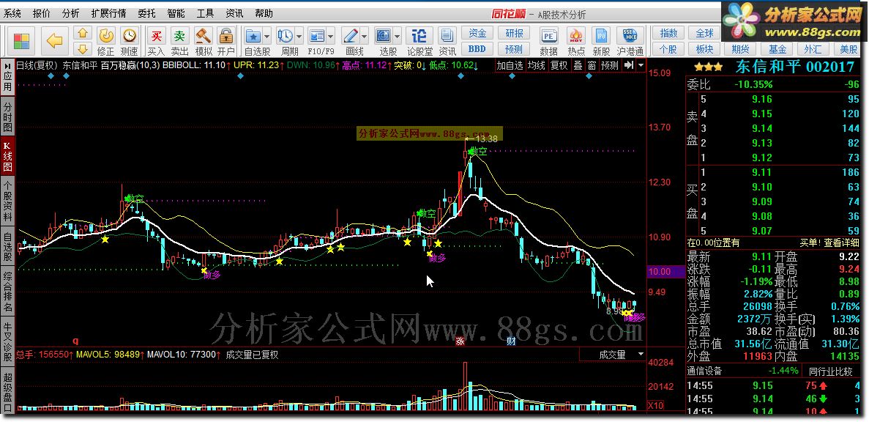Toggle the 复权 price adjustment option

coord(559,65)
